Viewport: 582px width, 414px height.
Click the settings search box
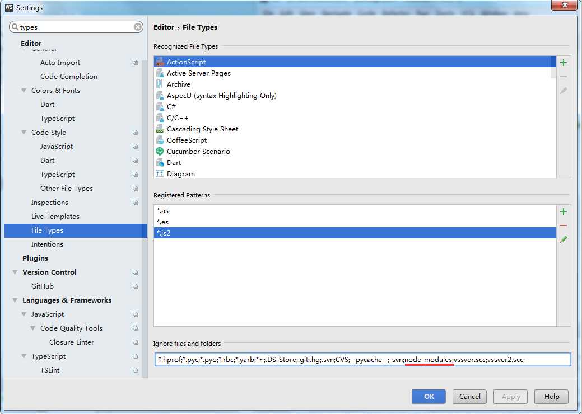click(76, 27)
